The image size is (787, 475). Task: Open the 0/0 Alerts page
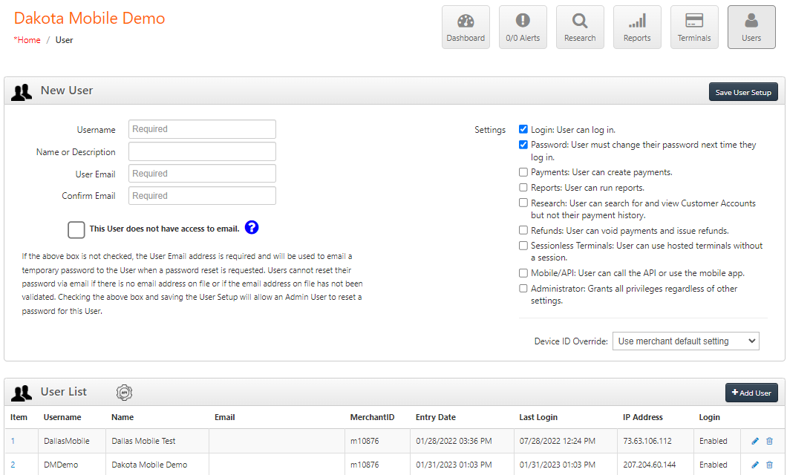[523, 27]
